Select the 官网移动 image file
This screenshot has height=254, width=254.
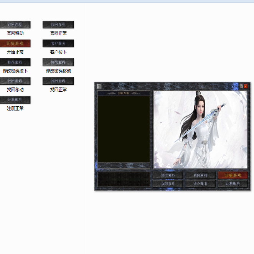pyautogui.click(x=15, y=25)
